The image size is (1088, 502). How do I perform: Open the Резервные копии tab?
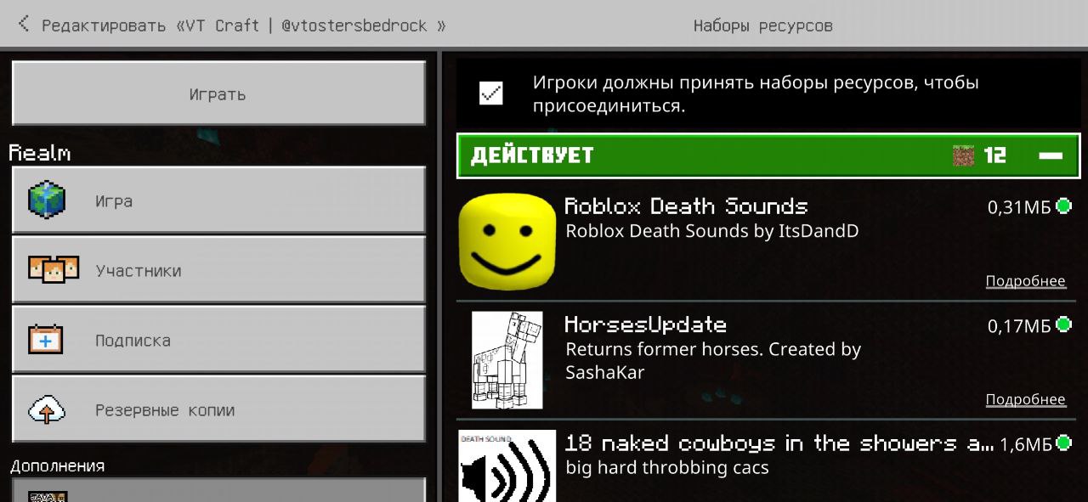pyautogui.click(x=218, y=409)
